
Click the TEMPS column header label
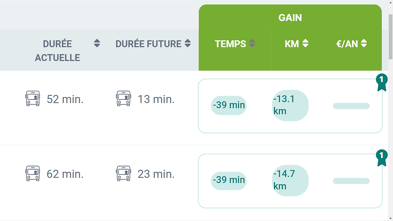tap(230, 44)
